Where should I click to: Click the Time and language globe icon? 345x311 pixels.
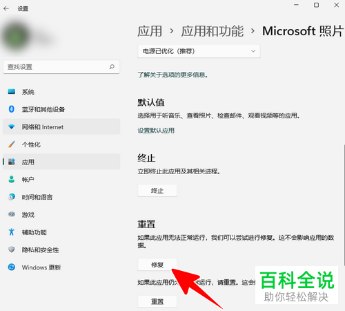[x=12, y=197]
